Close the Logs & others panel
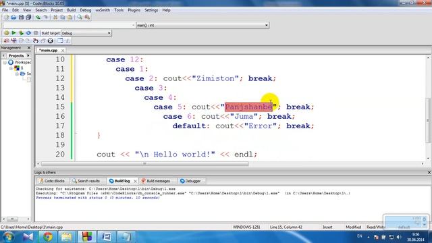The image size is (432, 243). click(429, 173)
